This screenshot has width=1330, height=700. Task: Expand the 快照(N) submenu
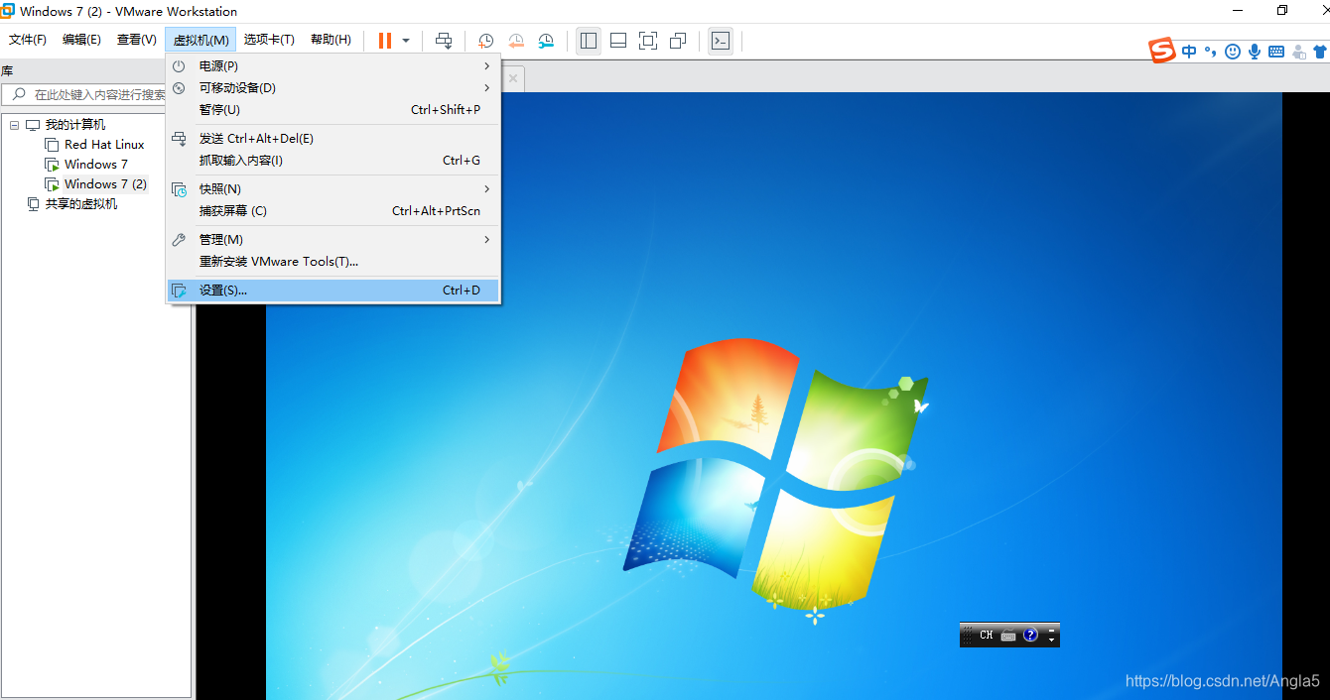point(332,189)
